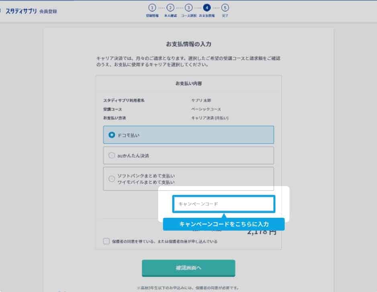Click the ベーシックコース course value
This screenshot has height=292, width=377.
click(x=206, y=109)
